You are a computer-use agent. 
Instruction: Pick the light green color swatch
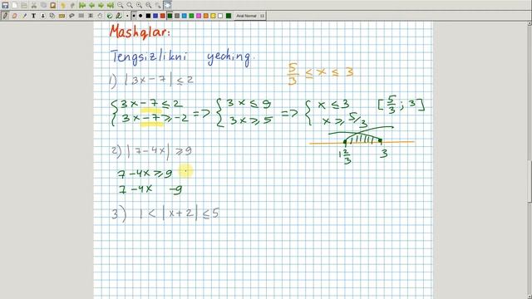191,16
